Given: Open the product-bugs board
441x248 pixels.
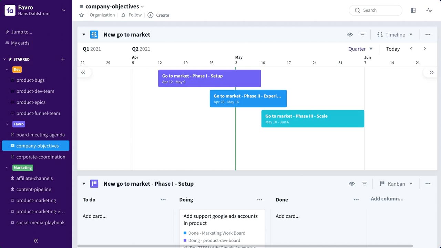Looking at the screenshot, I should [30, 80].
